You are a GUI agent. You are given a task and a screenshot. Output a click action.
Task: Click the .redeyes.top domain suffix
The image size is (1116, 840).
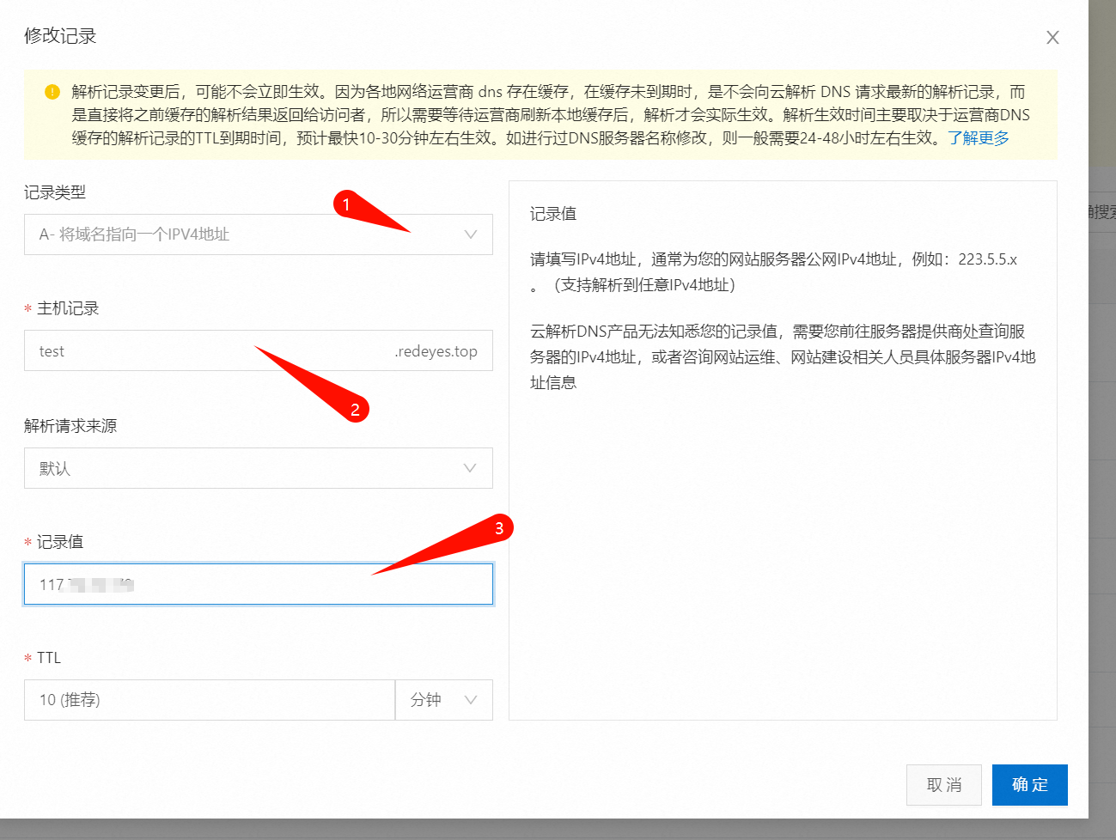[436, 351]
